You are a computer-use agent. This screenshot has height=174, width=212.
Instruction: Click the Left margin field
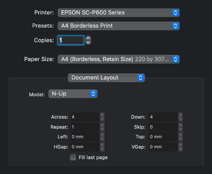pyautogui.click(x=85, y=137)
